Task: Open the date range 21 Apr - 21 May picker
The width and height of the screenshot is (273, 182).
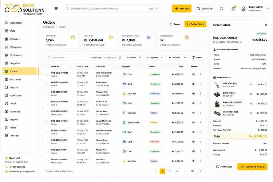Action: coord(106,58)
